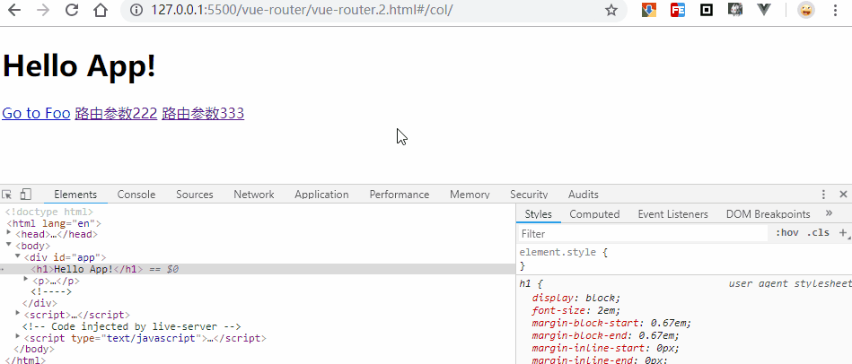Viewport: 852px width, 364px height.
Task: Open the Chrome three-dot menu
Action: click(x=836, y=10)
